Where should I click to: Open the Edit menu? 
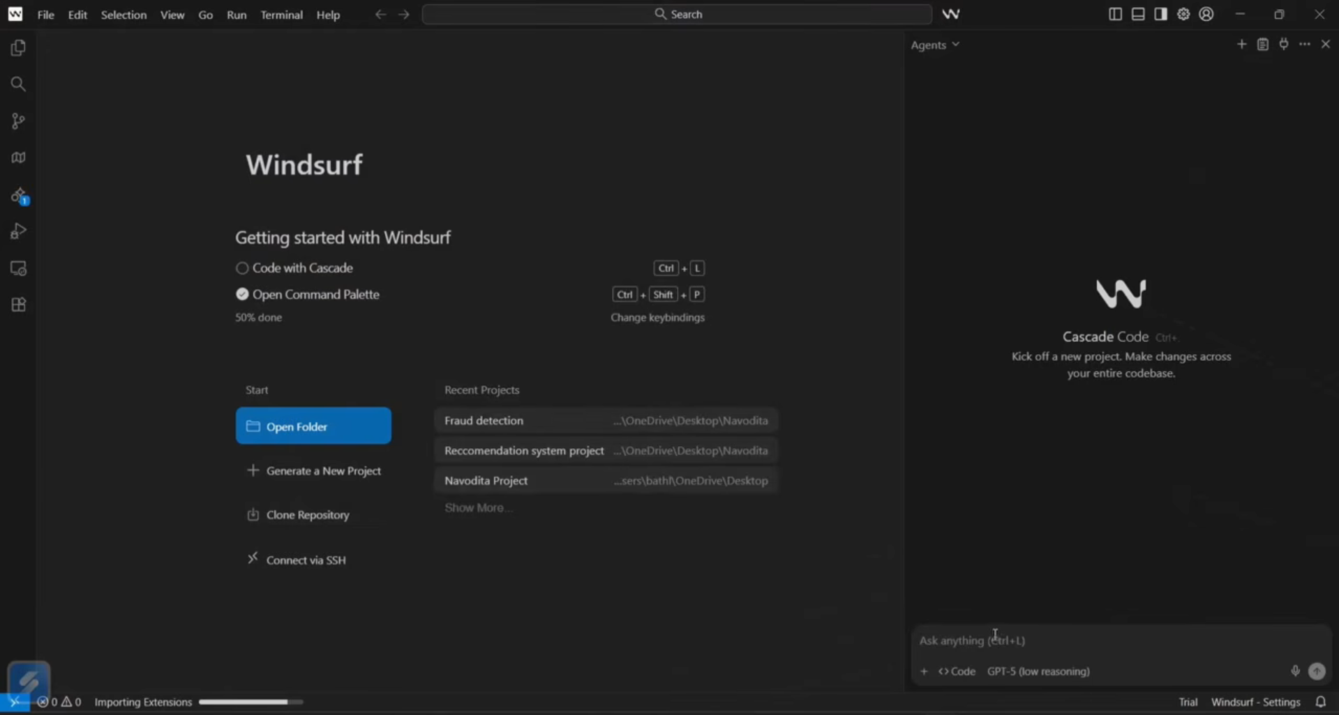tap(77, 15)
